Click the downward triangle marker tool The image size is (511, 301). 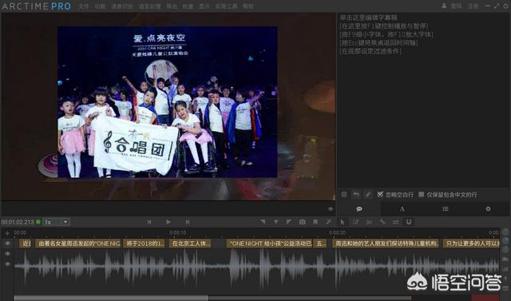[276, 222]
